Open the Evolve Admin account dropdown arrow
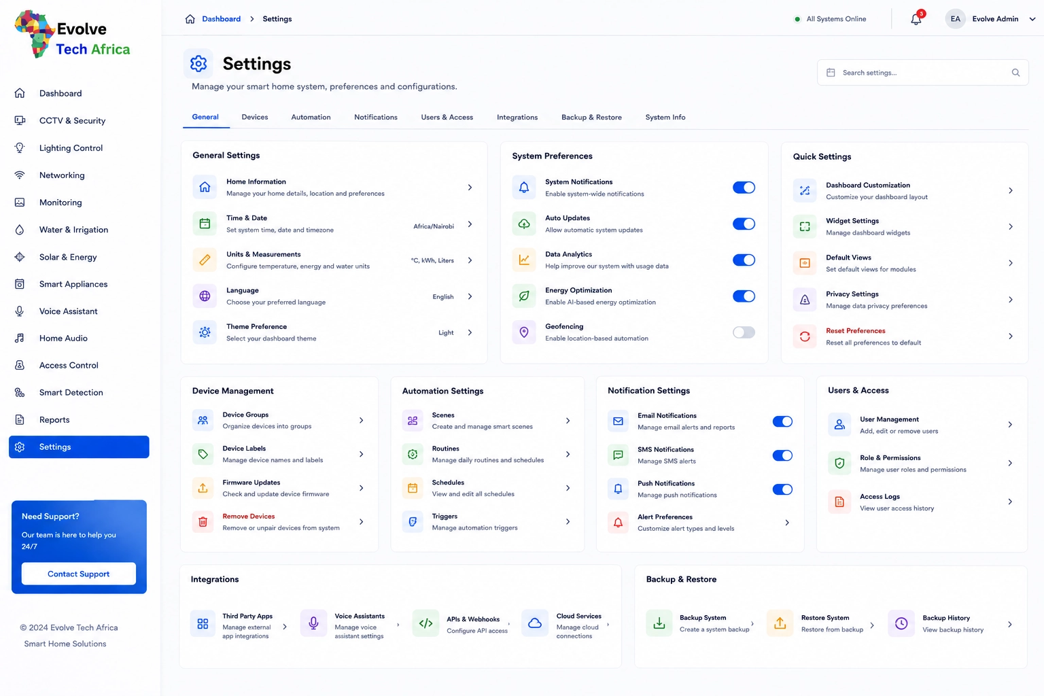 [1032, 19]
